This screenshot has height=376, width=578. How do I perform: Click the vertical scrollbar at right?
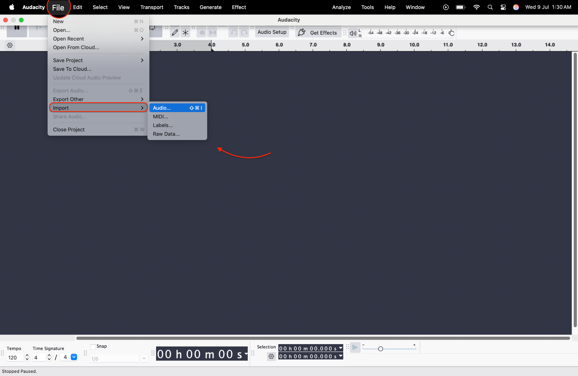(575, 190)
